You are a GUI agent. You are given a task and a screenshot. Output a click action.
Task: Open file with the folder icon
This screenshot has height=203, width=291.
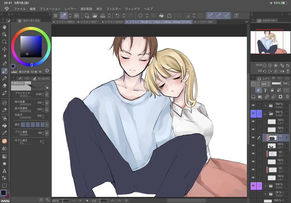95,15
